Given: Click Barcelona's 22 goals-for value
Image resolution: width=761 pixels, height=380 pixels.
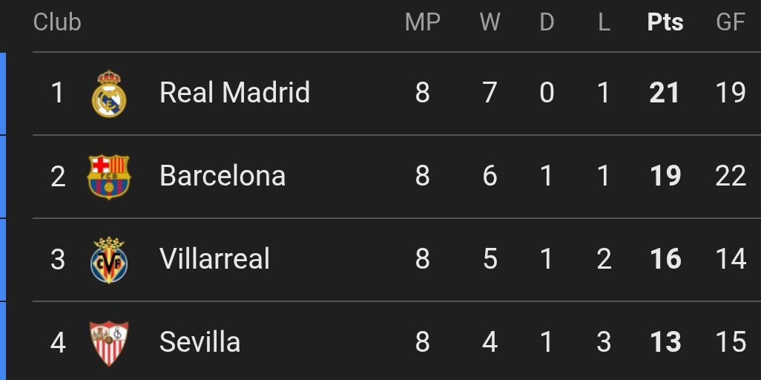Looking at the screenshot, I should click(731, 176).
